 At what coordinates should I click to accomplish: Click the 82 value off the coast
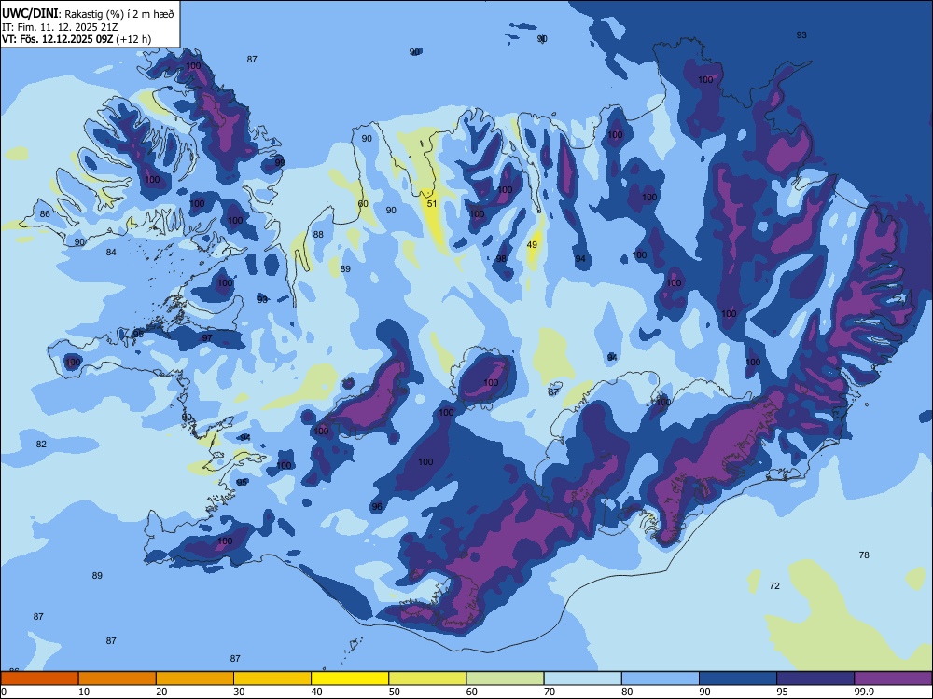tap(41, 445)
